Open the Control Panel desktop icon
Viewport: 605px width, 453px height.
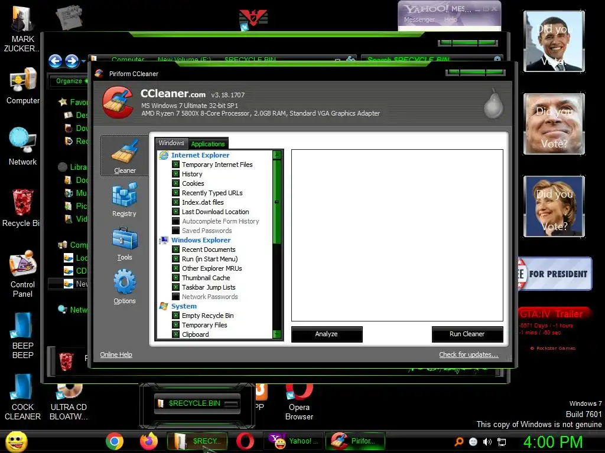22,274
